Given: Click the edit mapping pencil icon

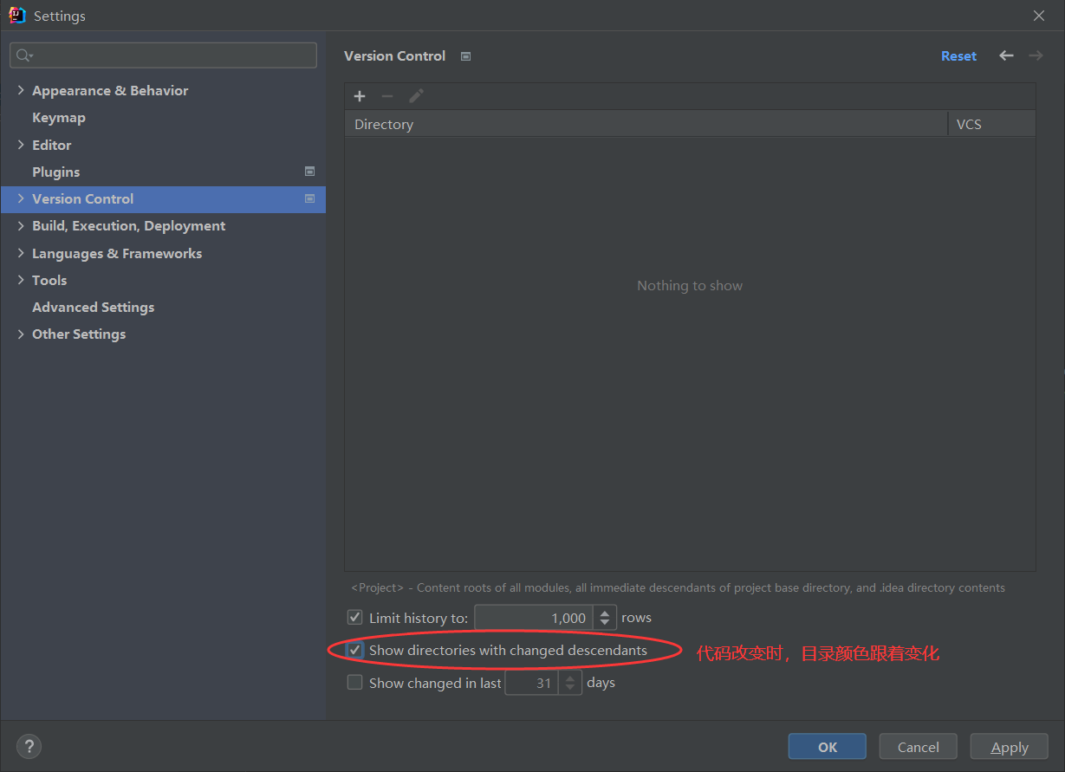Looking at the screenshot, I should point(416,96).
